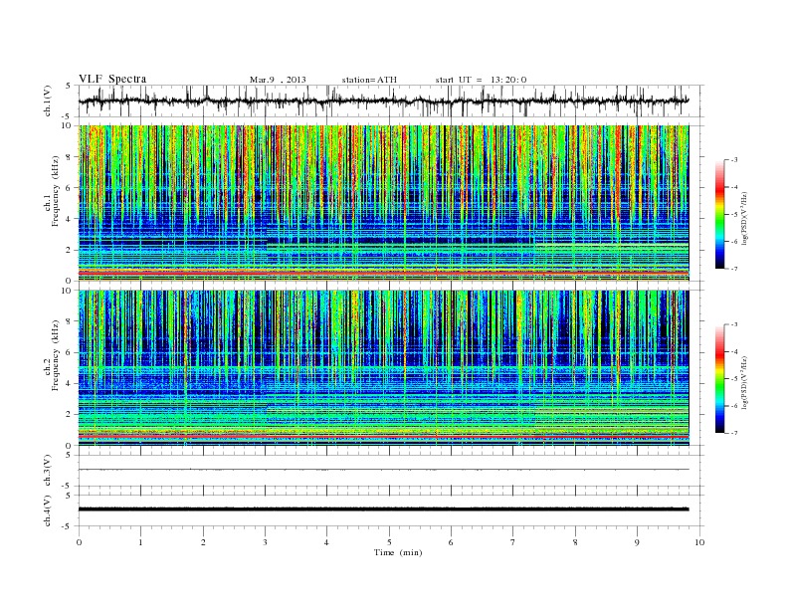Click the "4" tick on the Time axis
This screenshot has width=788, height=609.
tap(326, 542)
